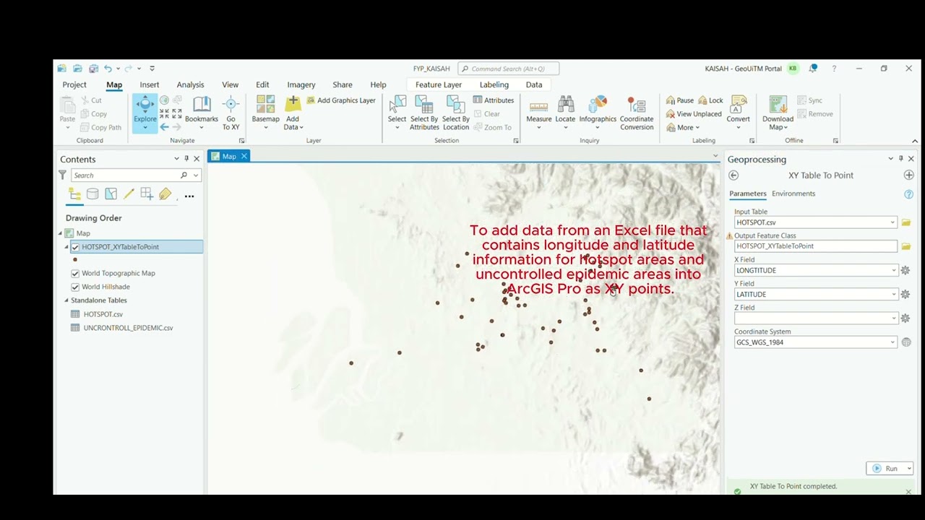Screen dimensions: 925x520
Task: Click the HOTSPOT layer point symbol
Action: click(x=75, y=260)
